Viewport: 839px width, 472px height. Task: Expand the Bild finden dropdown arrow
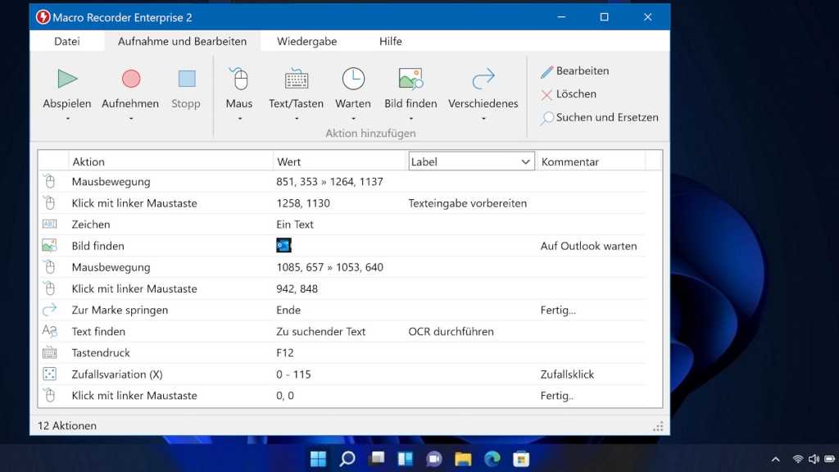pyautogui.click(x=411, y=119)
